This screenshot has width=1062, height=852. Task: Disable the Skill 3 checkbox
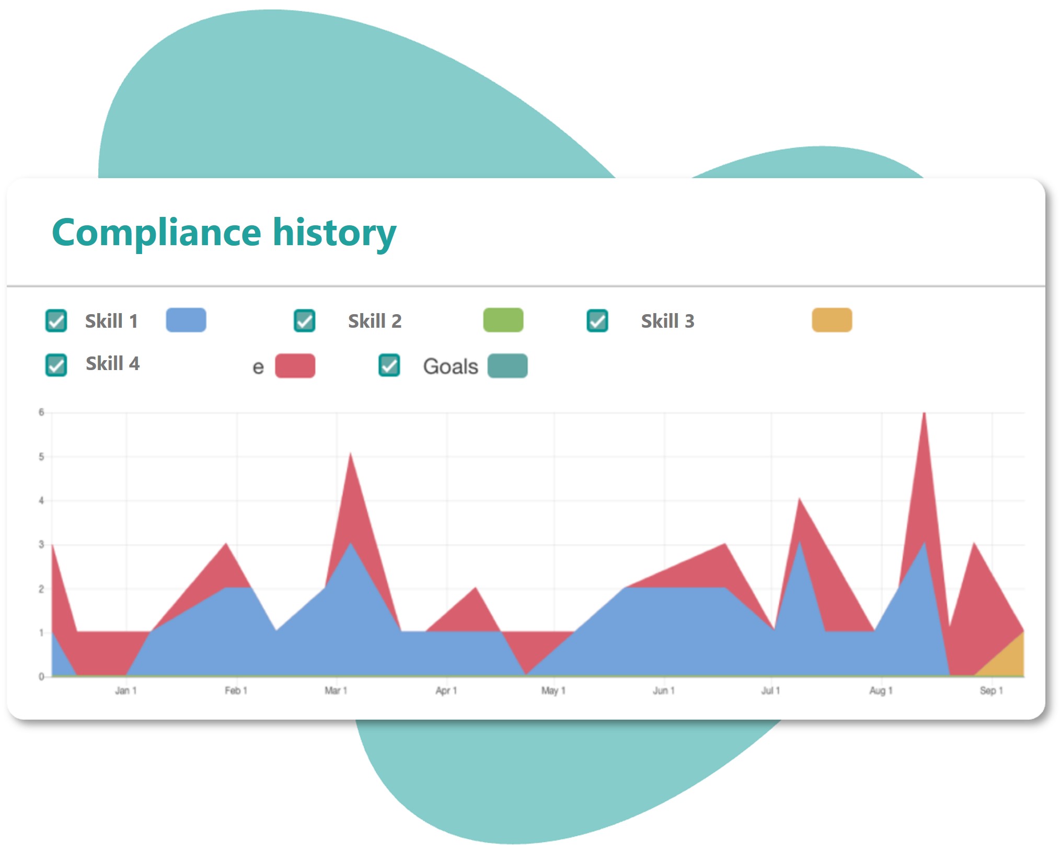coord(597,321)
